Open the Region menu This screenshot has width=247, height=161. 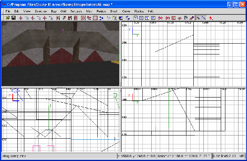pos(101,11)
